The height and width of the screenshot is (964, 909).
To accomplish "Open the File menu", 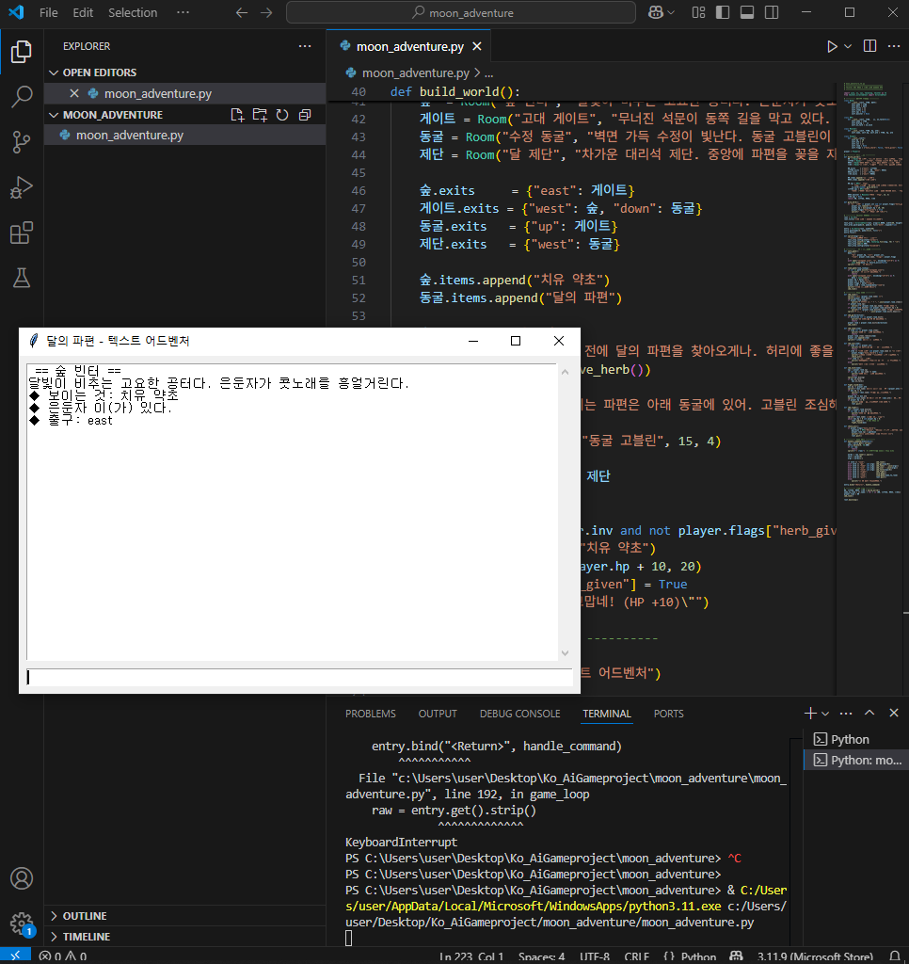I will [49, 12].
